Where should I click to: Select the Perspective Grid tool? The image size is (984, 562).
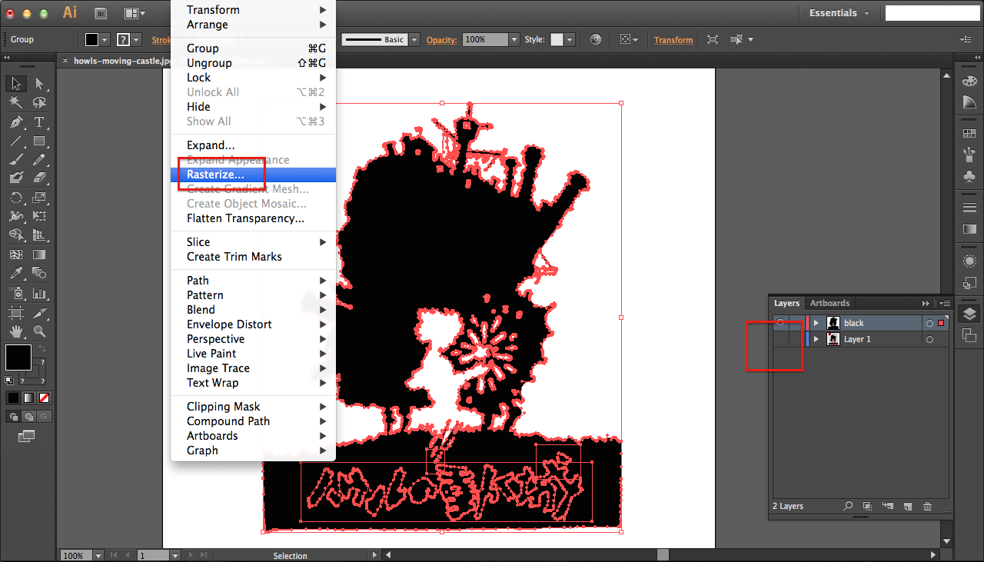click(x=39, y=235)
